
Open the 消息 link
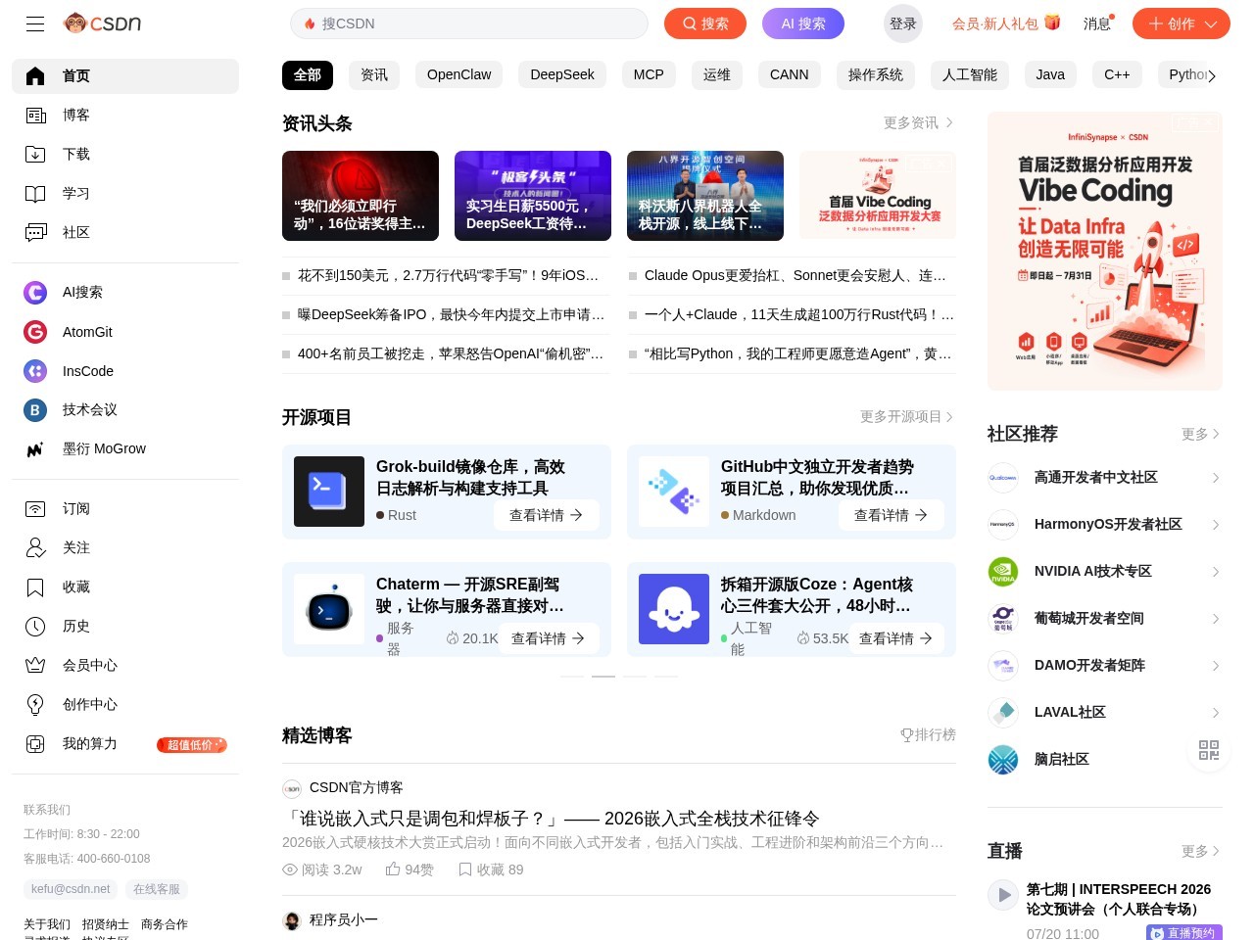(x=1097, y=23)
